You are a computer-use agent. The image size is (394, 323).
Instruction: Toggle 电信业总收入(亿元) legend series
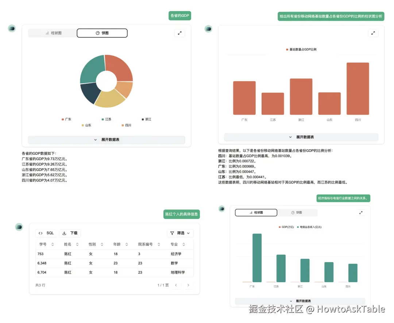309,227
